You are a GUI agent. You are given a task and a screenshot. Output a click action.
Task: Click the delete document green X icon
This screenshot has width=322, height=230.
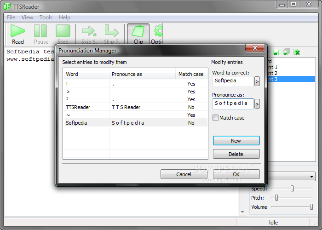tap(297, 52)
